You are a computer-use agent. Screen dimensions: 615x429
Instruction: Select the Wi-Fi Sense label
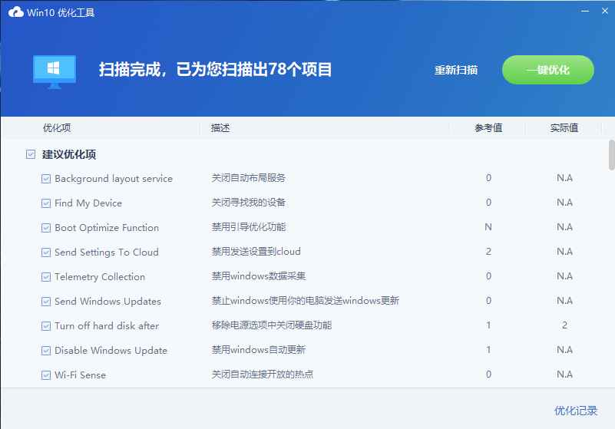coord(80,375)
